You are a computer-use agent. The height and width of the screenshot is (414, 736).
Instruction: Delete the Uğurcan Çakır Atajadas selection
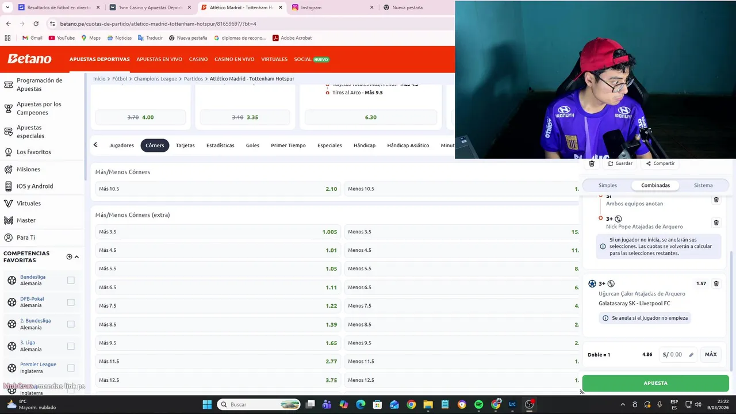pos(716,283)
